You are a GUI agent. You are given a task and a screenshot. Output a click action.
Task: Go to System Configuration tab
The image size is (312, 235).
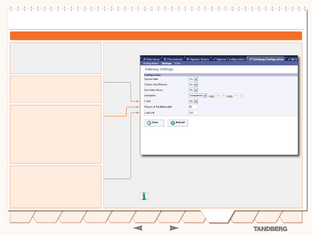(x=229, y=59)
